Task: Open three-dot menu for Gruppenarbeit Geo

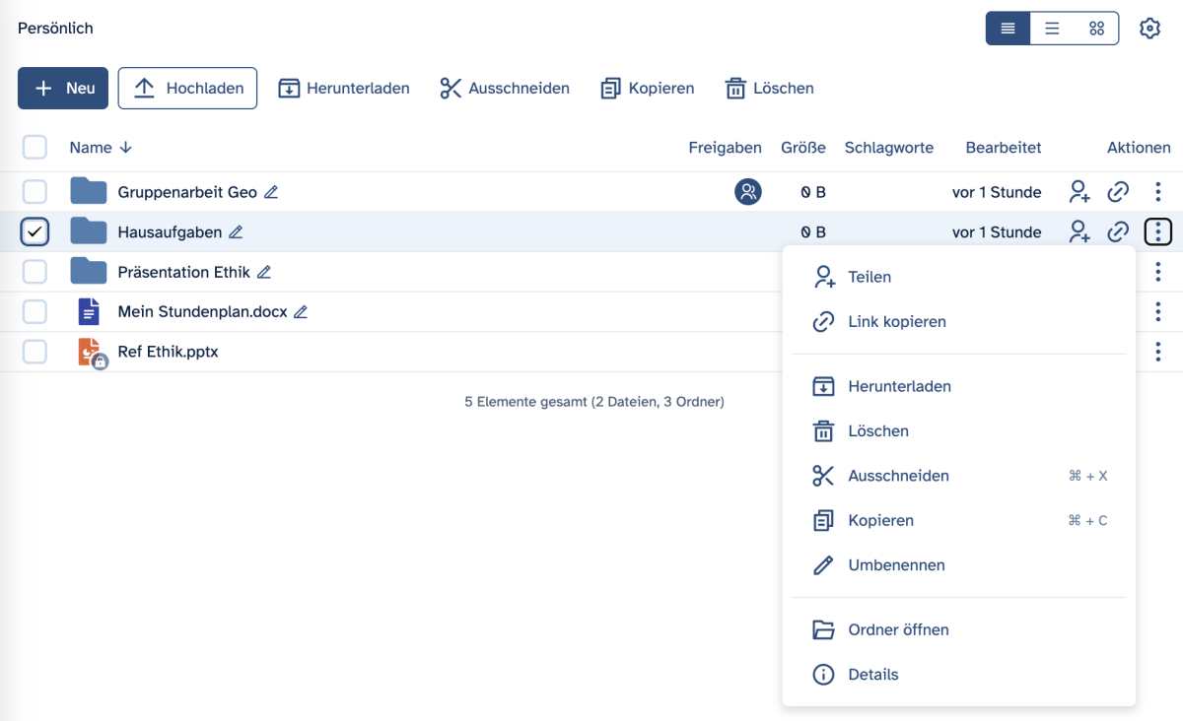Action: click(1157, 192)
